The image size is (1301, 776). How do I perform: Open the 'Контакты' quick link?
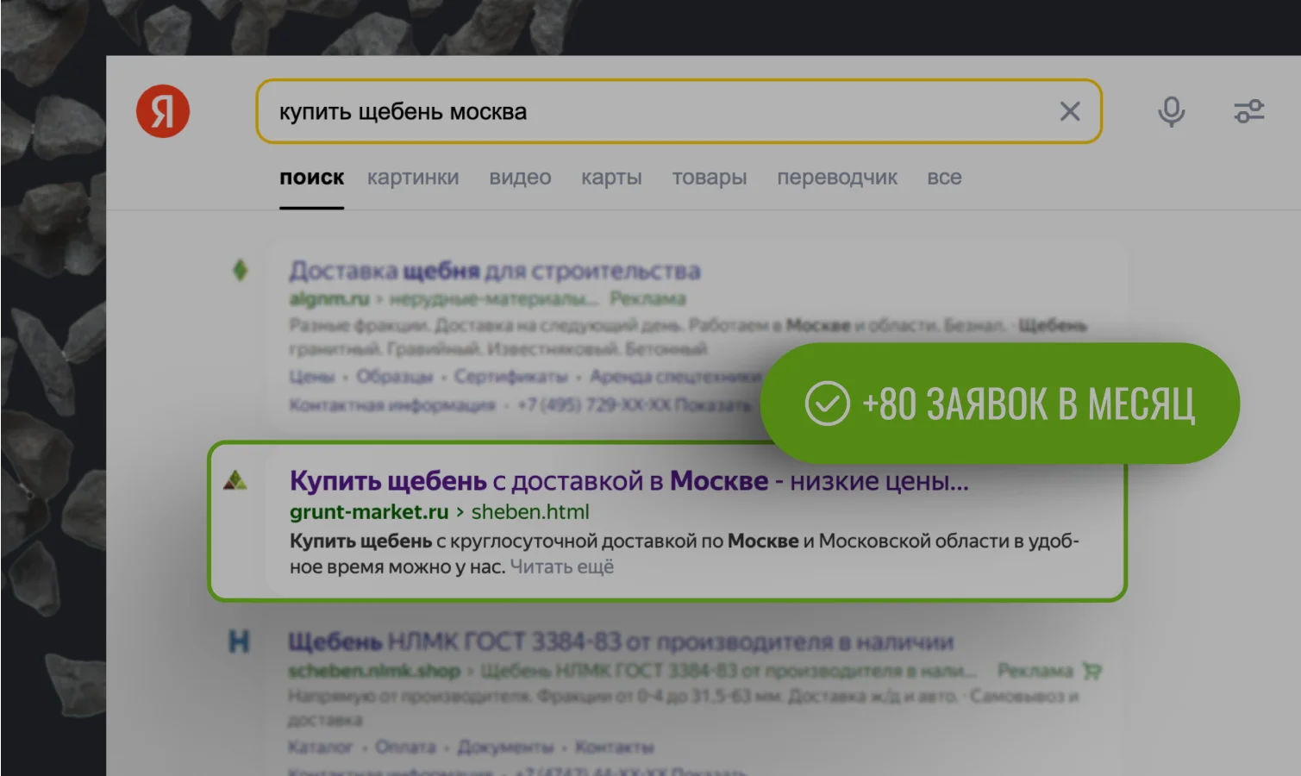[614, 748]
